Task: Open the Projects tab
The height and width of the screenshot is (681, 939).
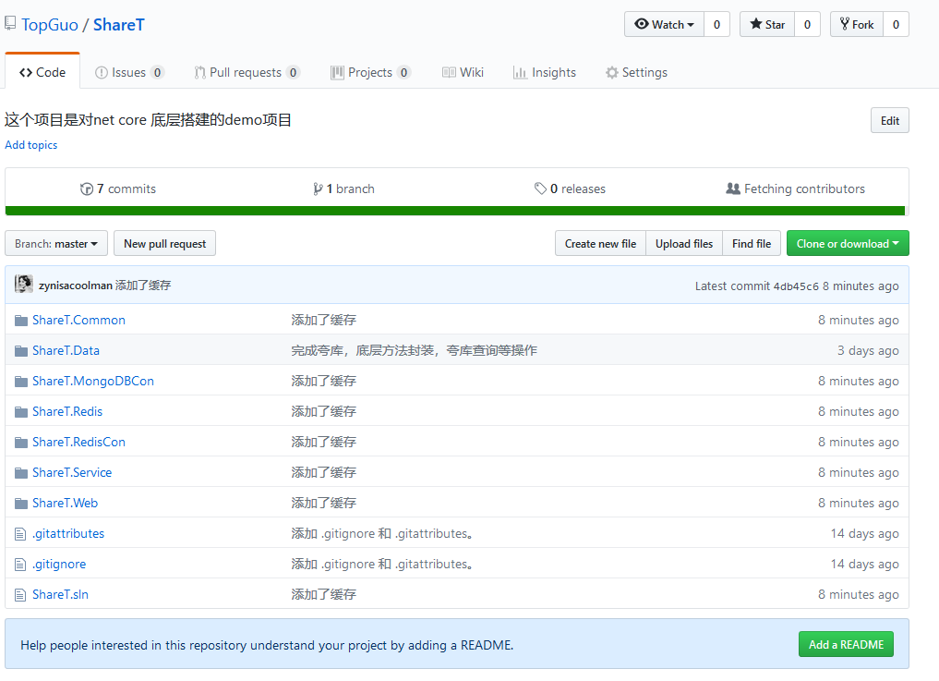Action: [370, 73]
